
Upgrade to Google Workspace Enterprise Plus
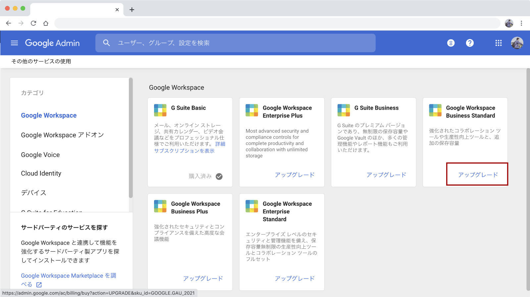click(x=294, y=175)
